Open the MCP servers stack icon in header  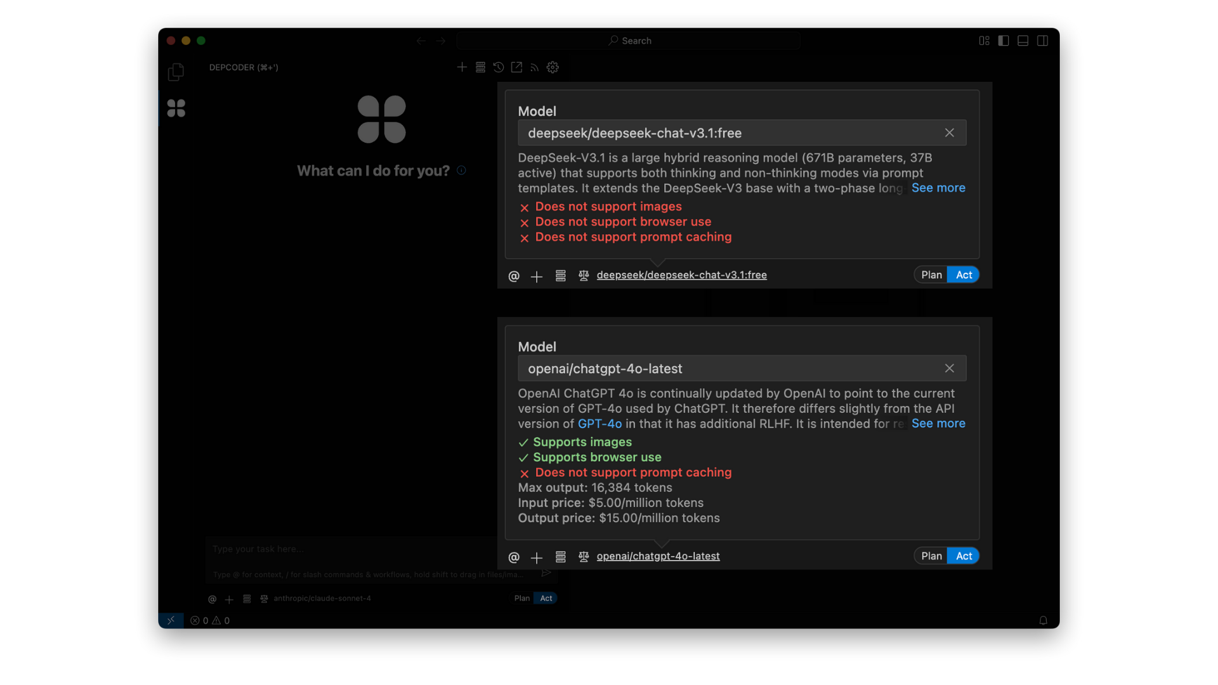(480, 67)
